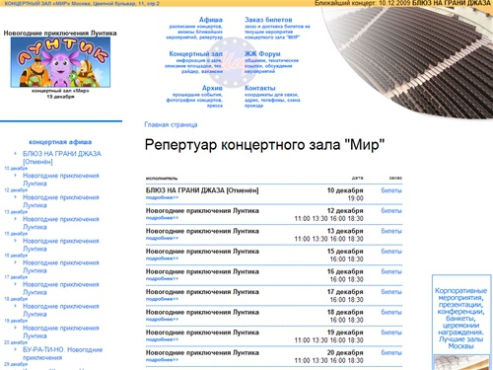The height and width of the screenshot is (370, 493).
Task: Select title Новогодние приключения Лунтика in 20 декабря row
Action: coord(202,352)
